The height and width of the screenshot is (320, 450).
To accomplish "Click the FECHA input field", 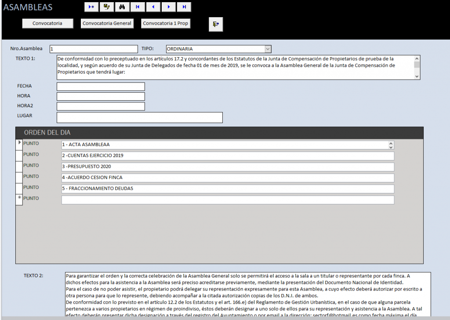I will [x=101, y=87].
